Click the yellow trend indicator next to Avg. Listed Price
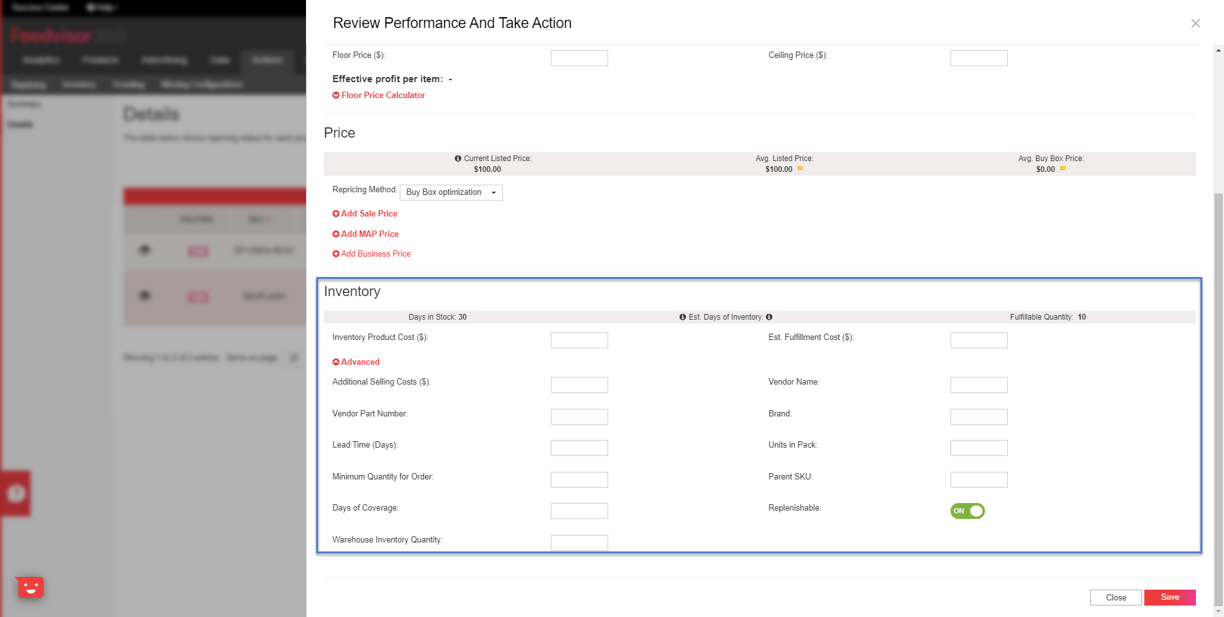This screenshot has height=617, width=1224. 800,169
